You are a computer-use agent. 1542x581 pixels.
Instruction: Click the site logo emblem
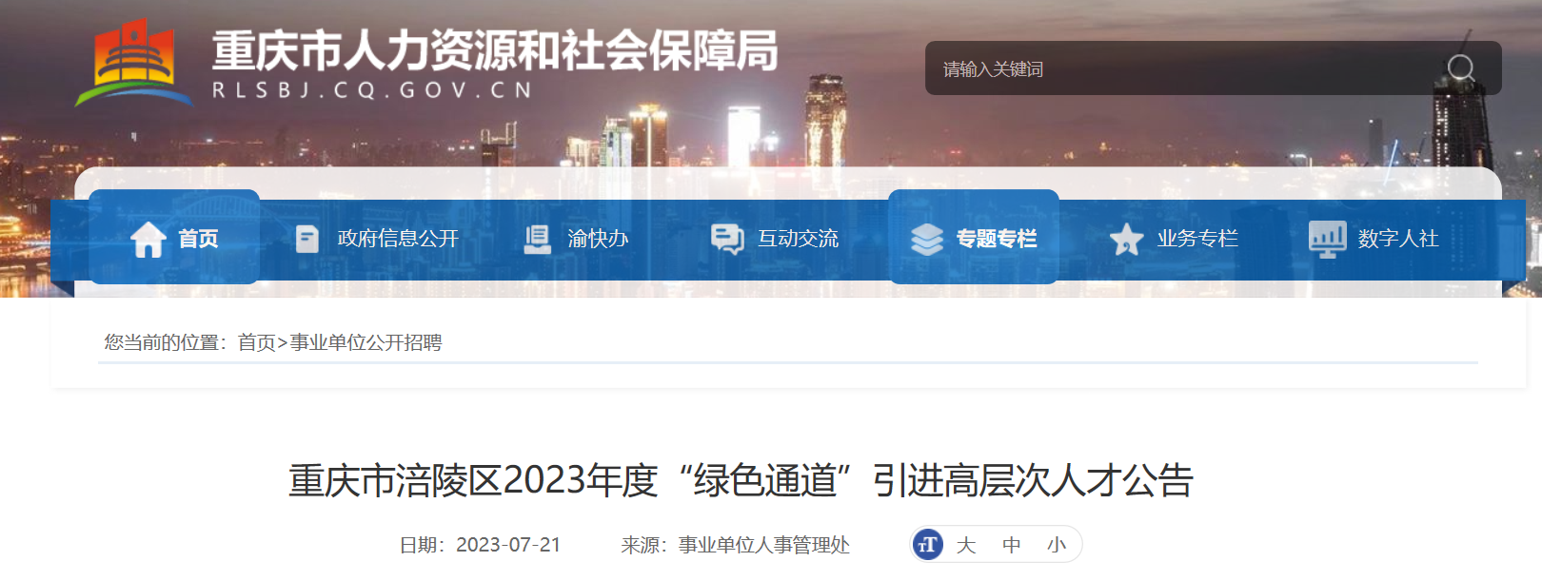pyautogui.click(x=133, y=63)
